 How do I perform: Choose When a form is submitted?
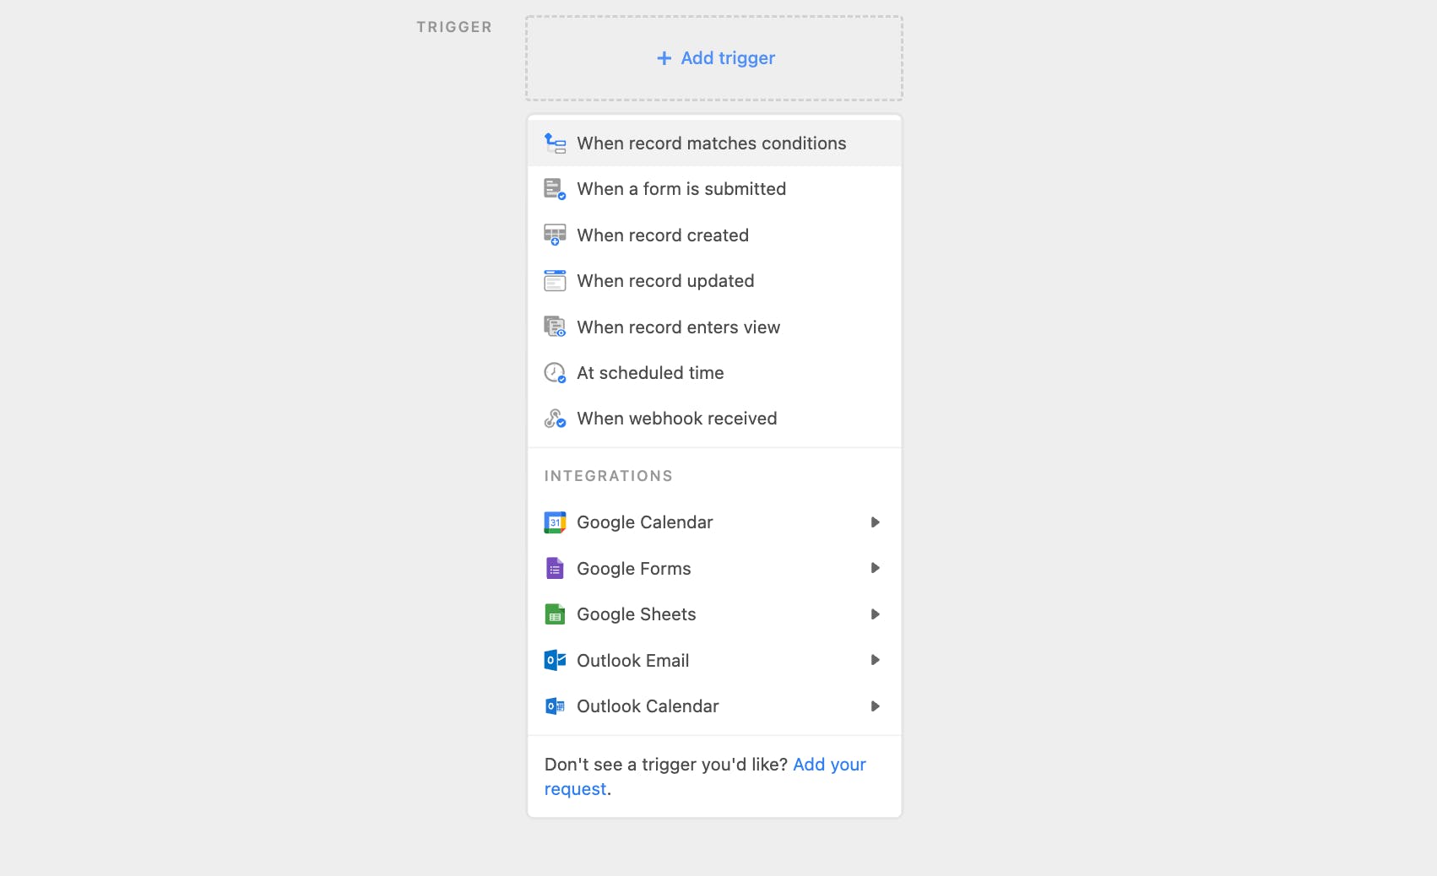pos(714,189)
